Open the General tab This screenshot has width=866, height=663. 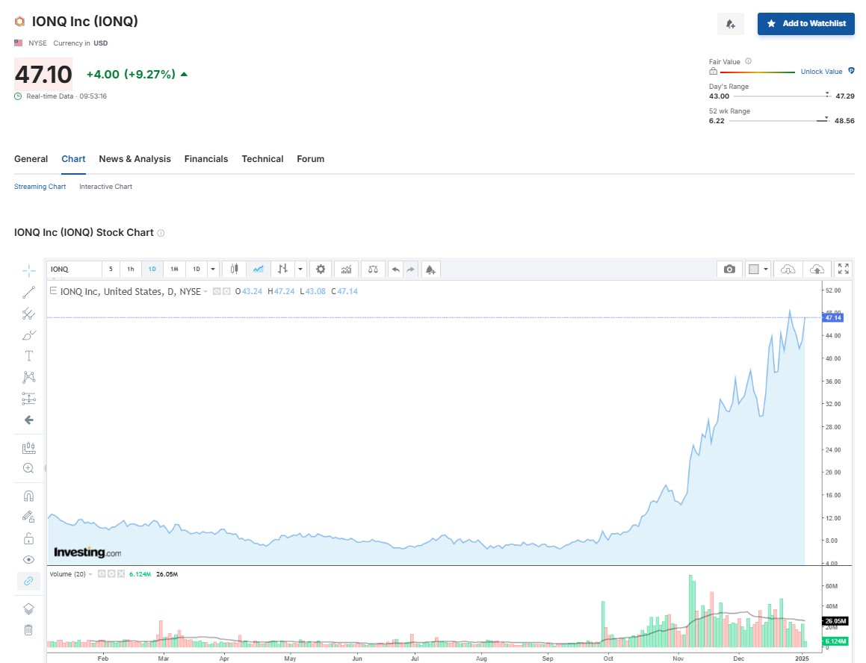tap(31, 159)
